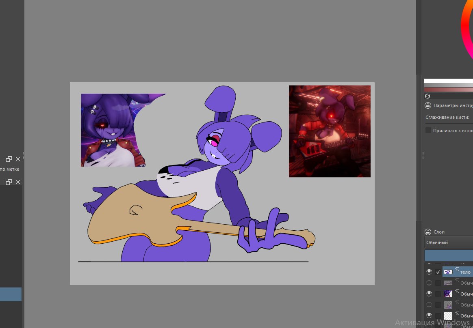Screen dimensions: 473x328
Task: Click the red gradient bar in the color selector
Action: click(x=449, y=90)
